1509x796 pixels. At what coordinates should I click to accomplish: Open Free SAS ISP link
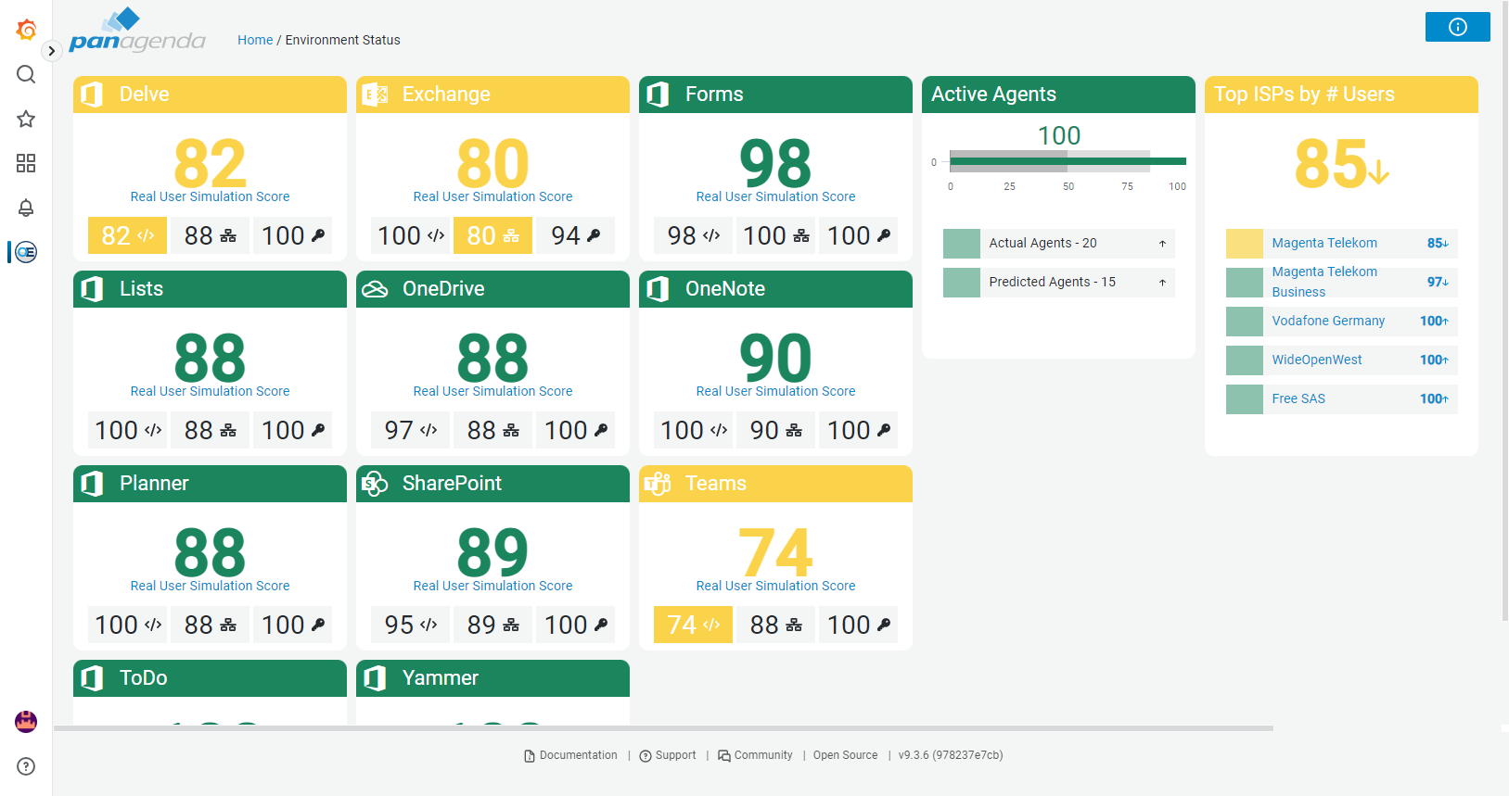[1298, 398]
